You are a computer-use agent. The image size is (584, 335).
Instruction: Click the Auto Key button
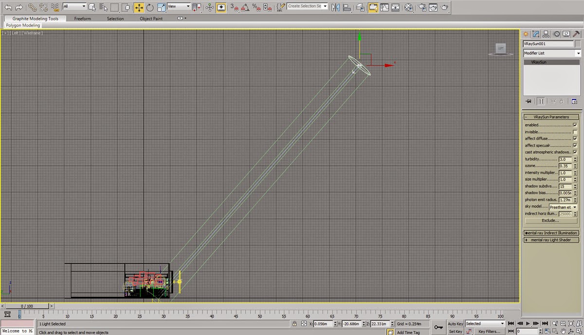[x=455, y=324]
